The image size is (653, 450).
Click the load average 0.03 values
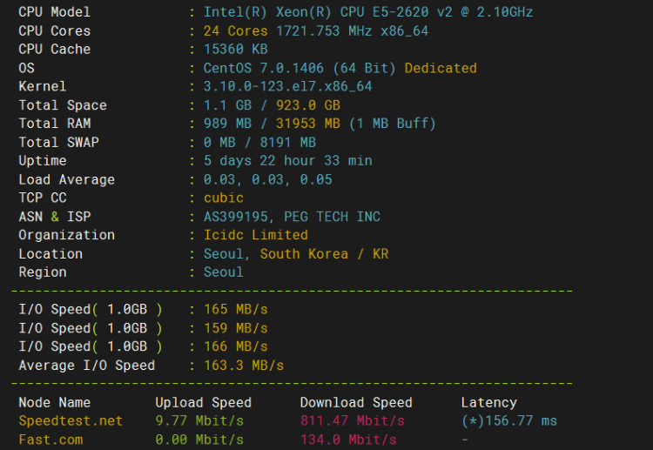[x=267, y=179]
